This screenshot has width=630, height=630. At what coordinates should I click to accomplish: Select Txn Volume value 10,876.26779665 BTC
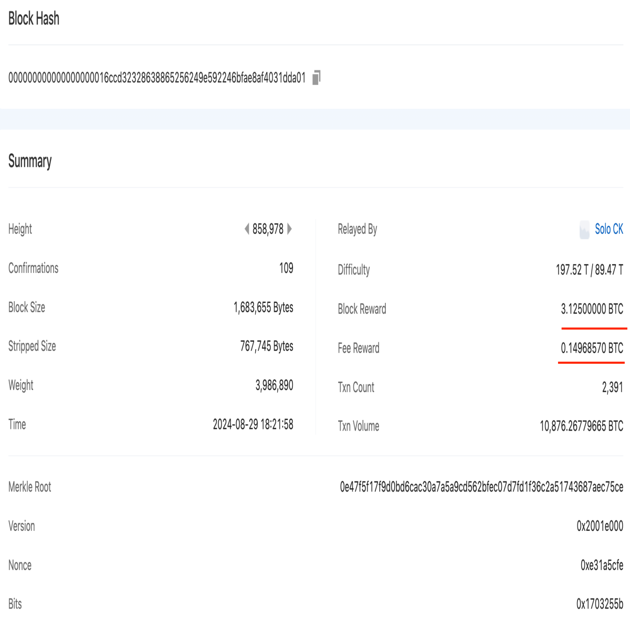[x=582, y=426]
